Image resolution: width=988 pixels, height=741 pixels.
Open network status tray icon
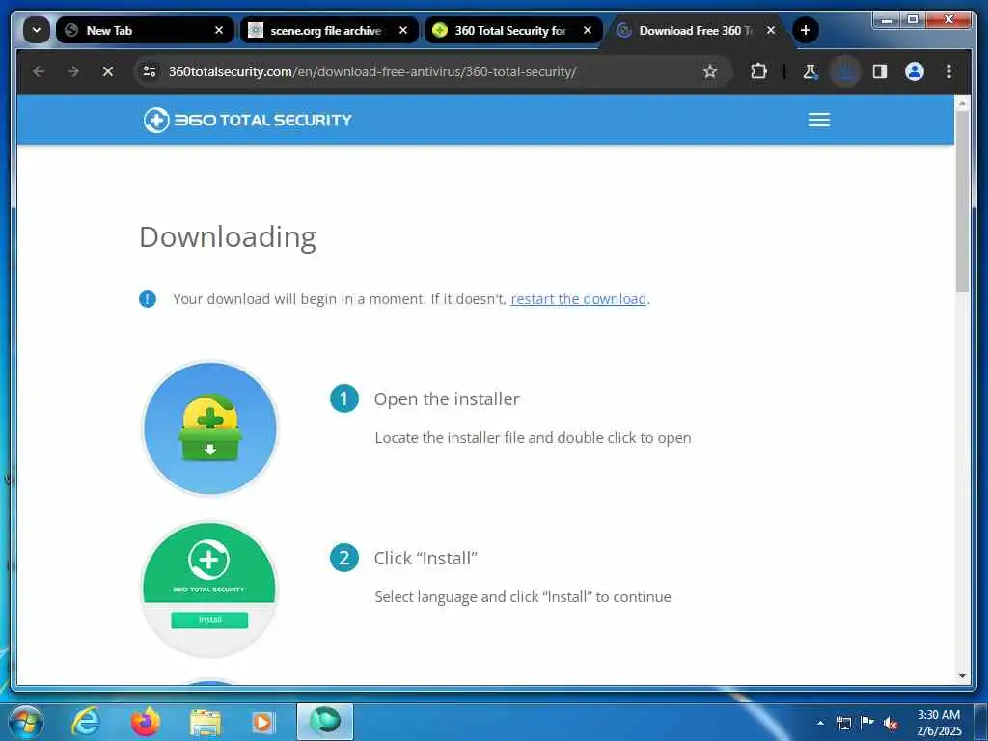tap(844, 723)
